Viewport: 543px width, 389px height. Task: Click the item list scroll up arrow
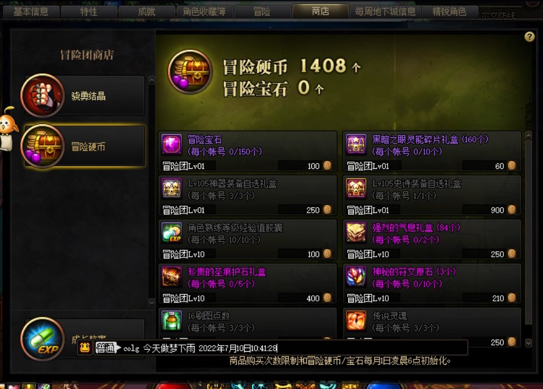click(528, 136)
